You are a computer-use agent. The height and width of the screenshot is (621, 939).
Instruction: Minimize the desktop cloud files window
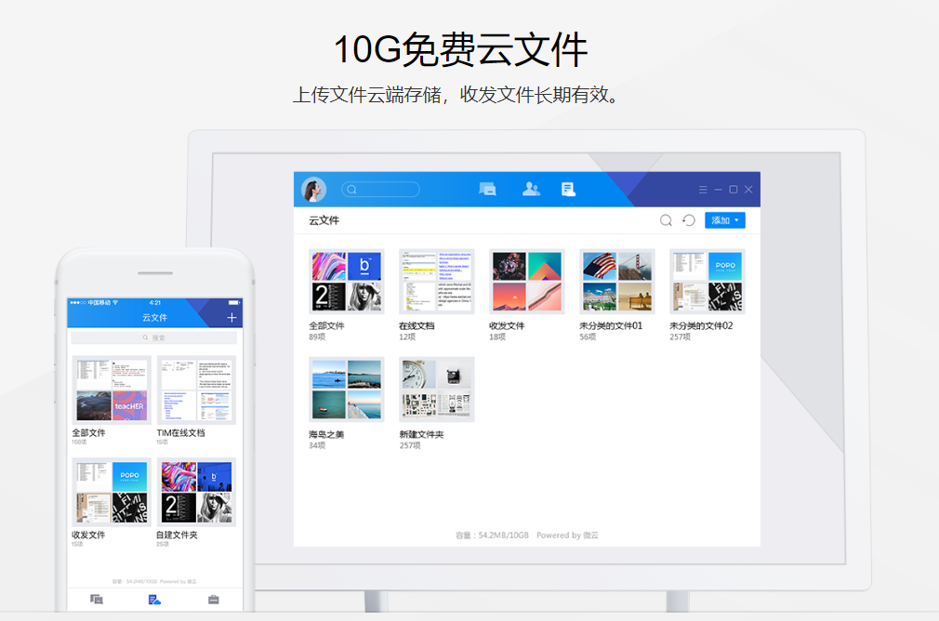[x=718, y=190]
